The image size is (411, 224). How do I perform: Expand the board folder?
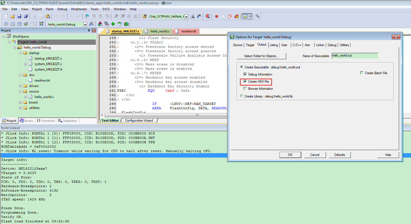click(20, 102)
